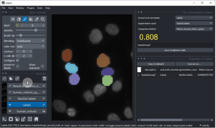Select the paint brush tool
This screenshot has height=128, width=216.
pos(25,19)
